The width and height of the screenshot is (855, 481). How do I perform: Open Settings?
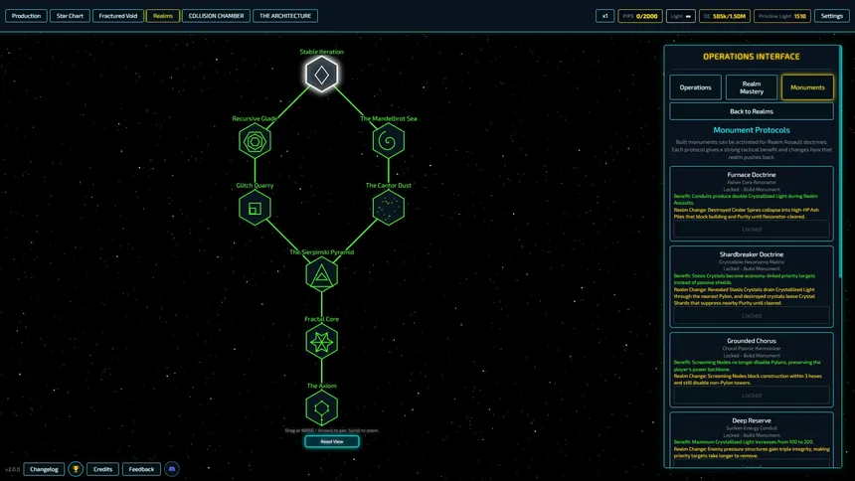tap(832, 16)
